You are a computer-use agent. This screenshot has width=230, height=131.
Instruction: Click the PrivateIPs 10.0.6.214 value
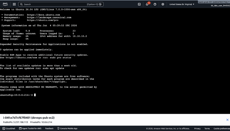pos(47,122)
